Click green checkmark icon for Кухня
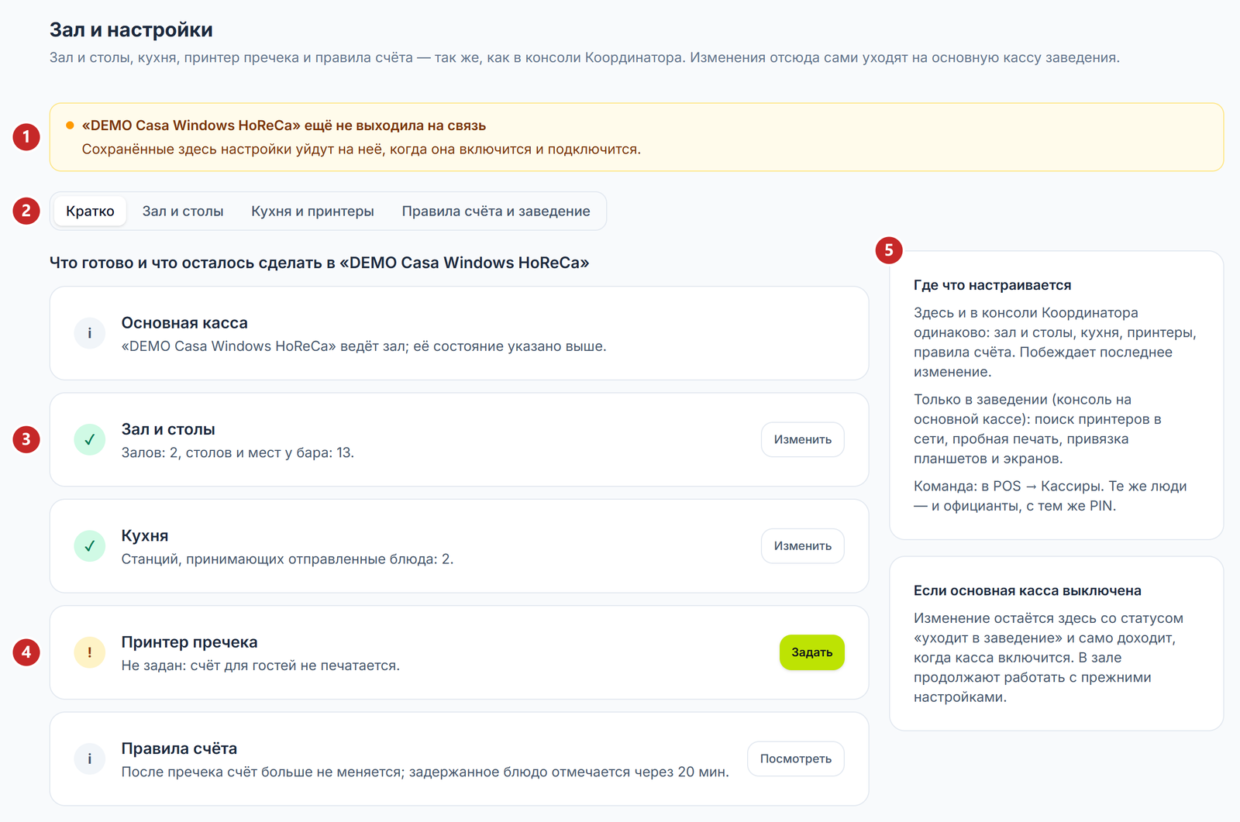Screen dimensions: 1240x822 (x=90, y=545)
